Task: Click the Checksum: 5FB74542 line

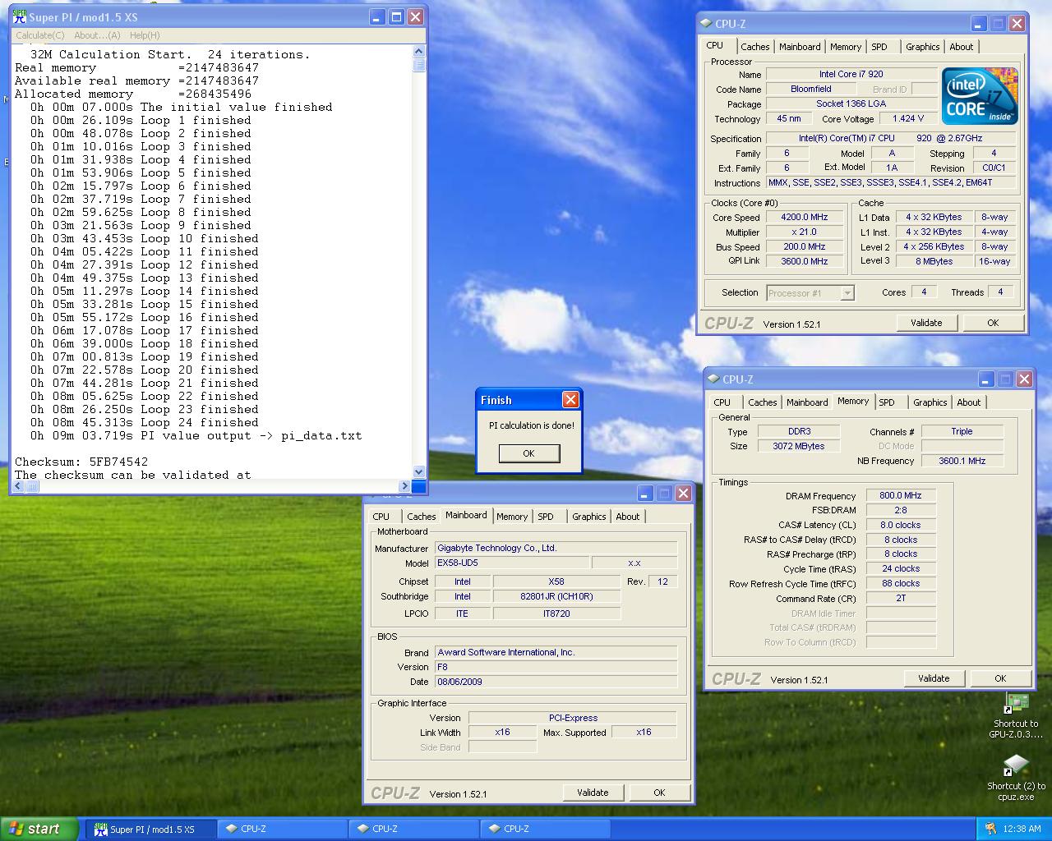Action: pyautogui.click(x=81, y=462)
